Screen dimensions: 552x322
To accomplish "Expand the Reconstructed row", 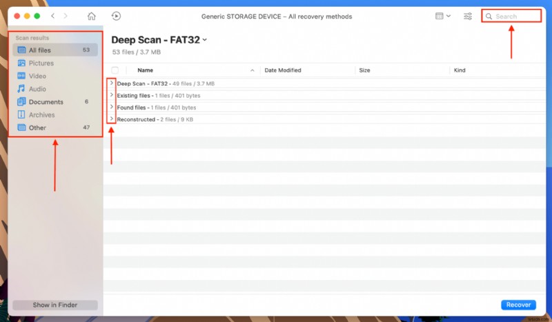I will tap(112, 119).
